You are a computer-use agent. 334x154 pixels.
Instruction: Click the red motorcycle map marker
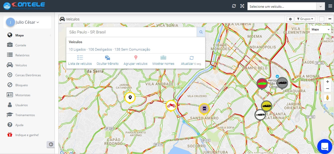click(171, 105)
